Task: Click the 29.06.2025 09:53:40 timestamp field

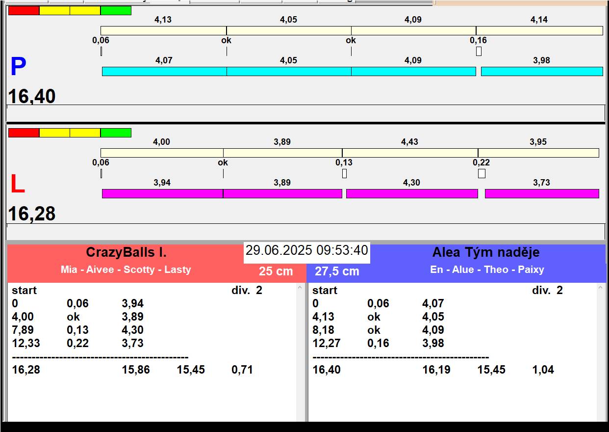Action: [306, 250]
